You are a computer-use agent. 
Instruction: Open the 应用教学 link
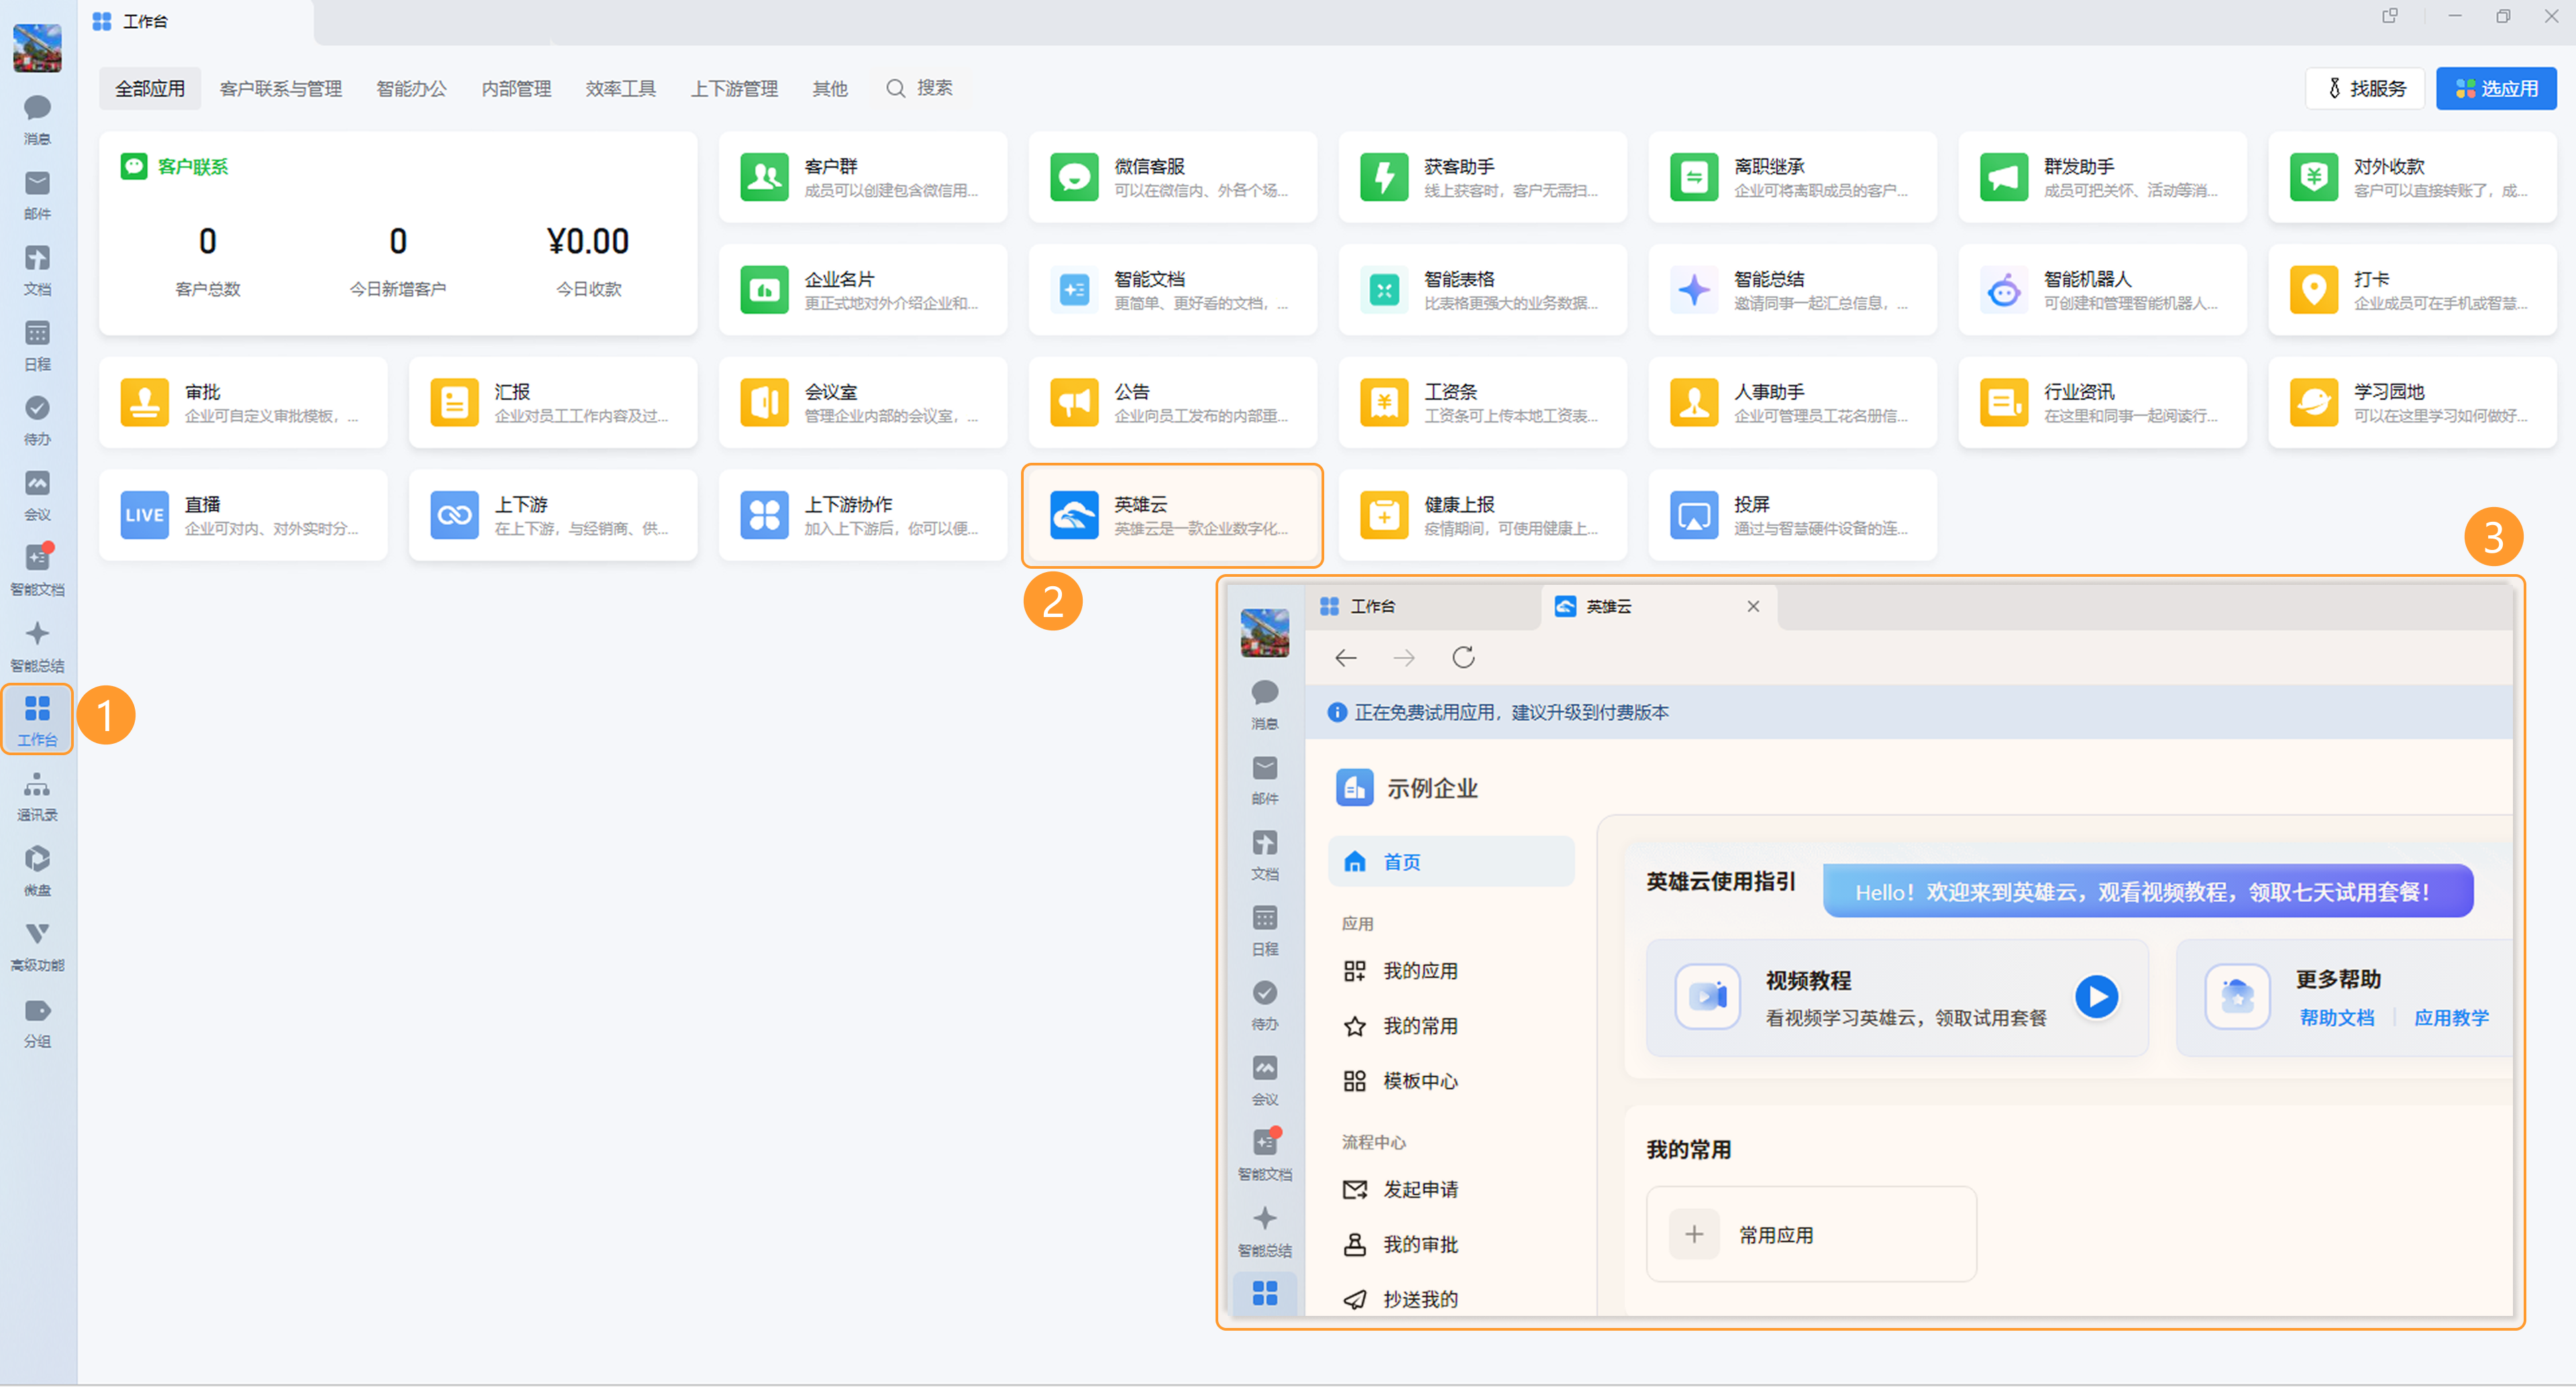tap(2451, 1019)
